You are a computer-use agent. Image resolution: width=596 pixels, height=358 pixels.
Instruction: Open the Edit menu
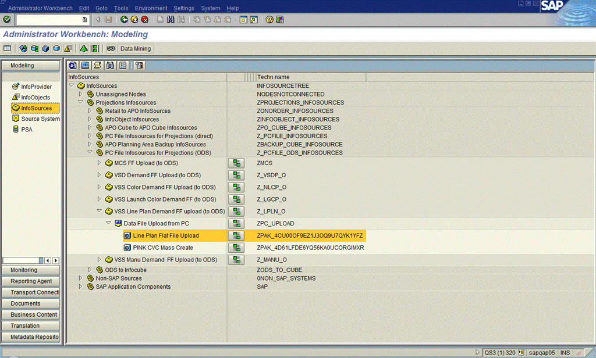click(x=84, y=8)
